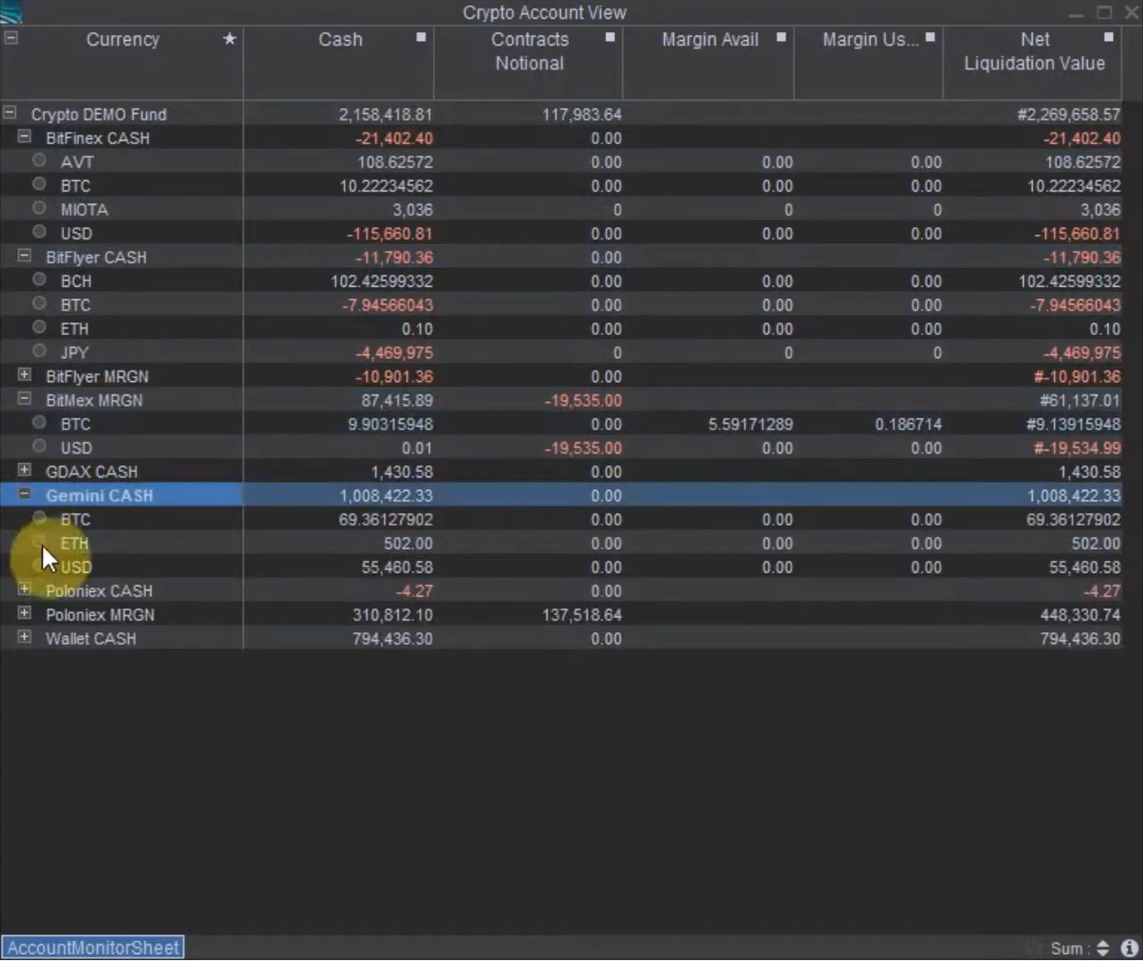Screen dimensions: 1143x961
Task: Select the Wallet CASH row label
Action: click(x=91, y=639)
